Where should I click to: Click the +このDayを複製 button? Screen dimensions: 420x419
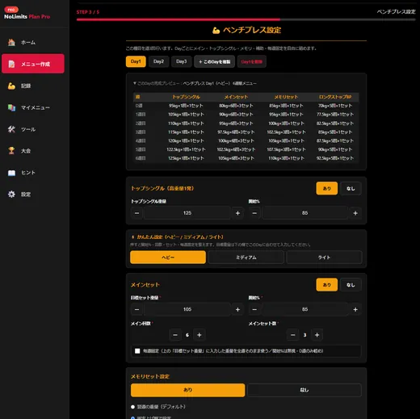coord(215,61)
